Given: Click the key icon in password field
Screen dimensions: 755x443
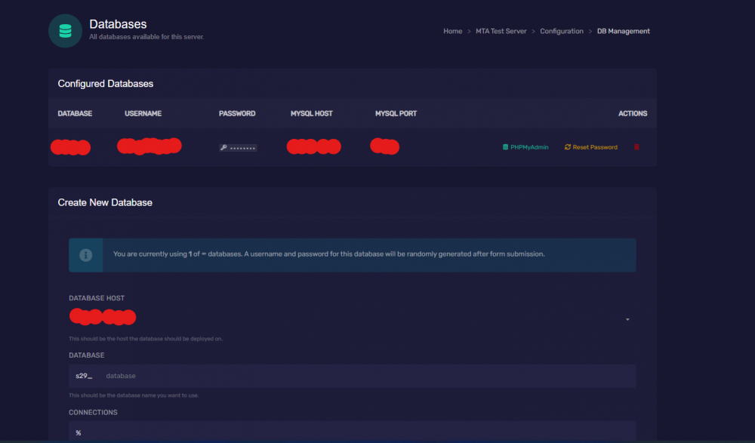Looking at the screenshot, I should click(x=223, y=148).
